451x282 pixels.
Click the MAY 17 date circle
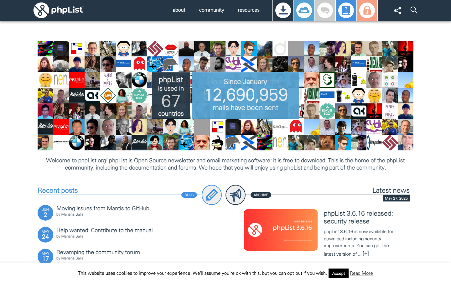pyautogui.click(x=45, y=257)
